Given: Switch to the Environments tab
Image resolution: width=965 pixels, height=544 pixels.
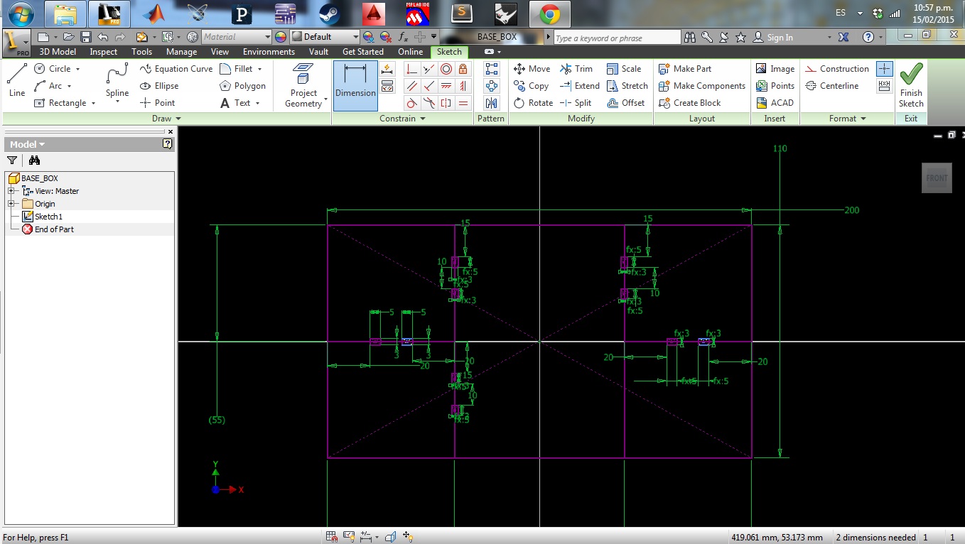Looking at the screenshot, I should point(269,52).
